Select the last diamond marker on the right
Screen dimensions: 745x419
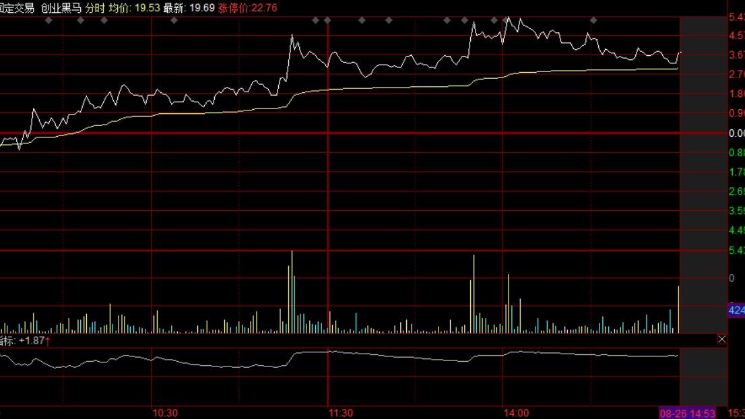coord(593,20)
